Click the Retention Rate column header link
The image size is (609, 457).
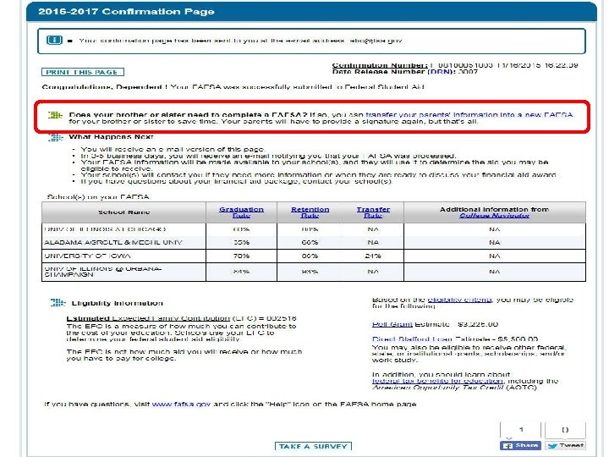click(310, 212)
